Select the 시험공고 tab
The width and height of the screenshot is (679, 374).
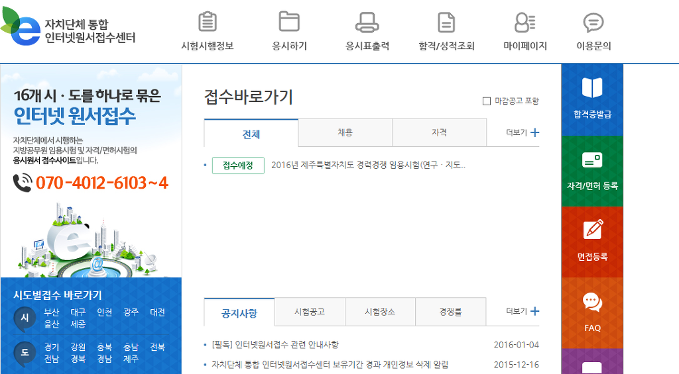(x=310, y=311)
